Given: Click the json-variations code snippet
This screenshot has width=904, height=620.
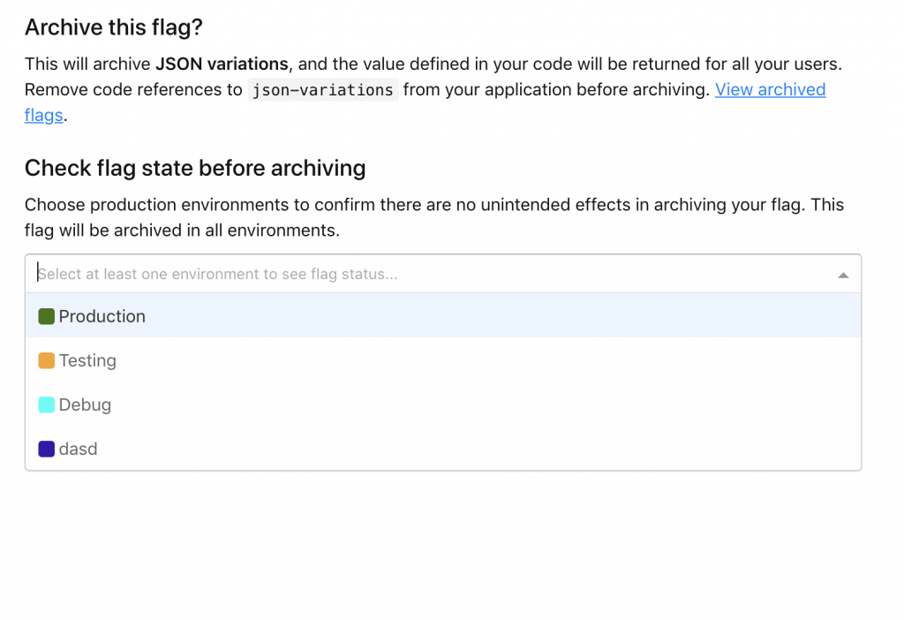Looking at the screenshot, I should [x=322, y=89].
